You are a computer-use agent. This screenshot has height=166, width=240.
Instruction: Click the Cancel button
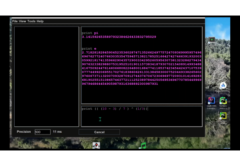[100, 132]
